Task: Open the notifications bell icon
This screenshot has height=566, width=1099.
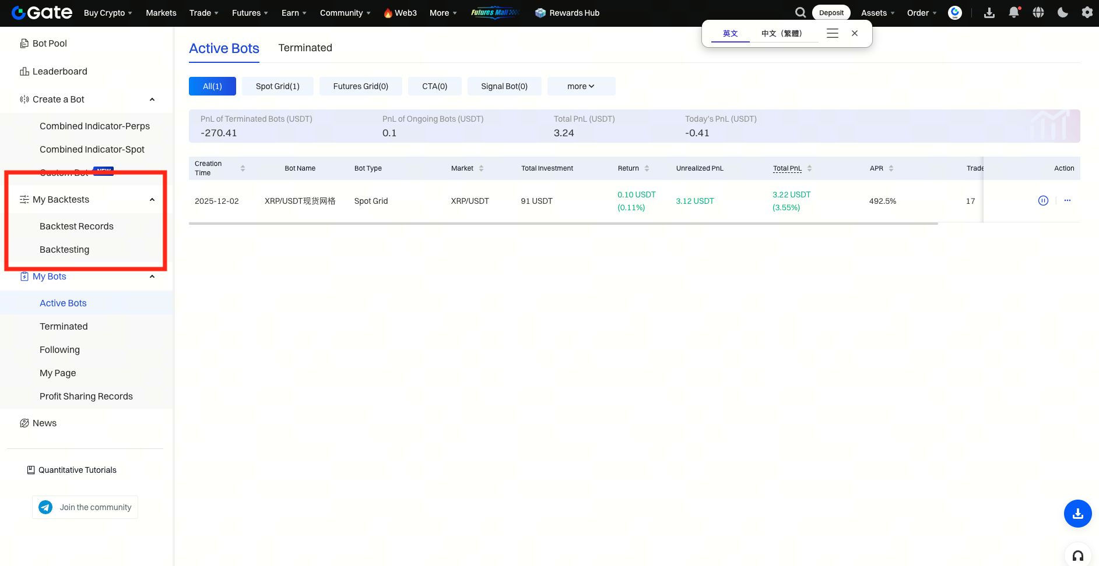Action: tap(1014, 13)
